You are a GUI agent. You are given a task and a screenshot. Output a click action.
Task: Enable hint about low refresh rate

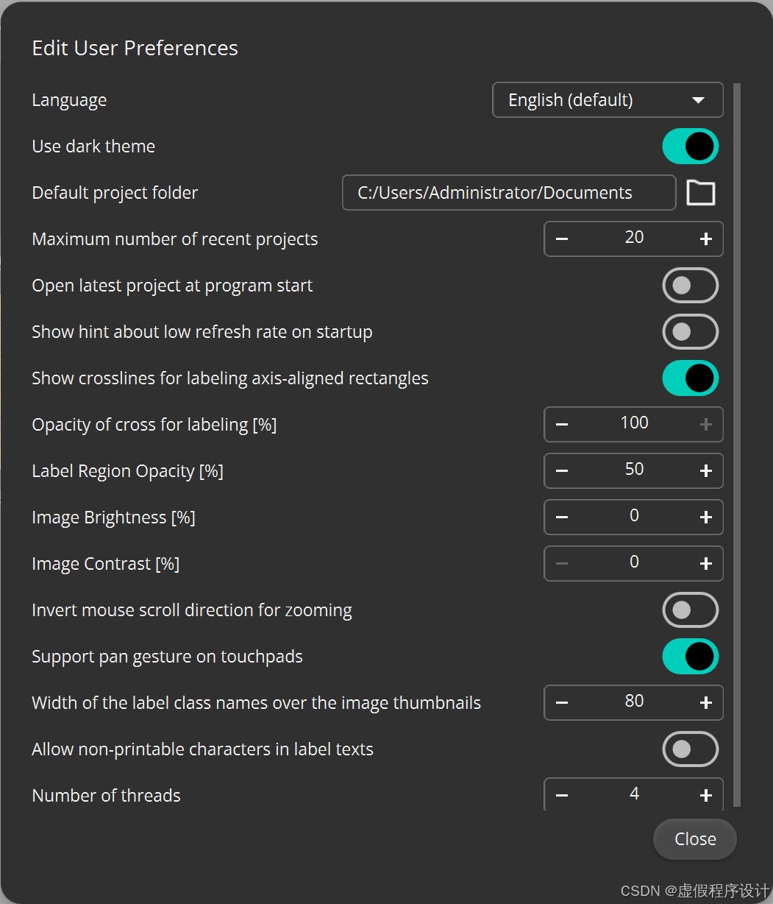[x=690, y=331]
